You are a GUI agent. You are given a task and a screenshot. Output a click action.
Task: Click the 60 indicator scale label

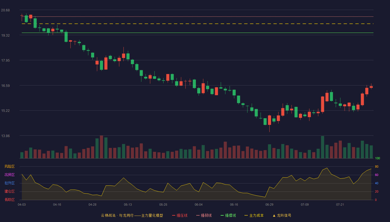pyautogui.click(x=377, y=175)
